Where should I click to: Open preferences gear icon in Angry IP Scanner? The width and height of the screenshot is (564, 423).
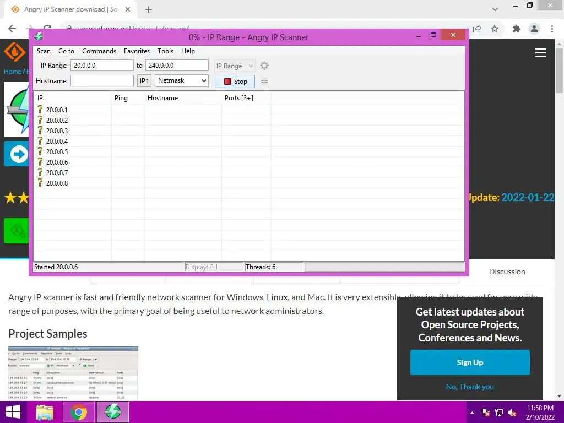tap(264, 66)
